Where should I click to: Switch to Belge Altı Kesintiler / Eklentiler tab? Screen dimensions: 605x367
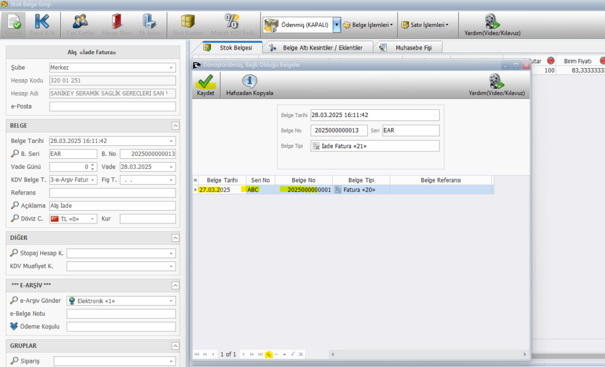point(319,47)
